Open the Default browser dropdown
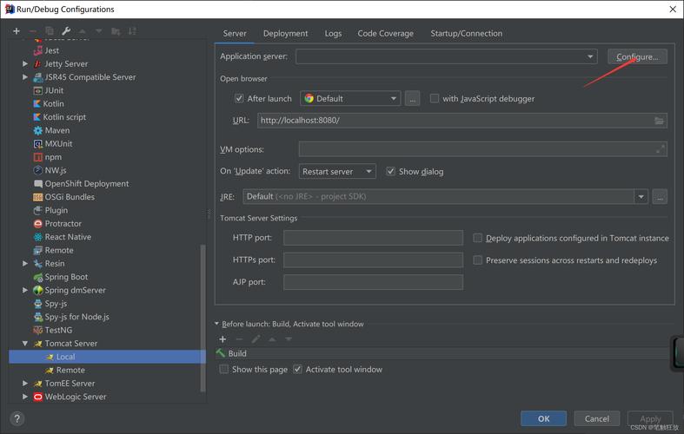This screenshot has height=434, width=684. (x=350, y=98)
